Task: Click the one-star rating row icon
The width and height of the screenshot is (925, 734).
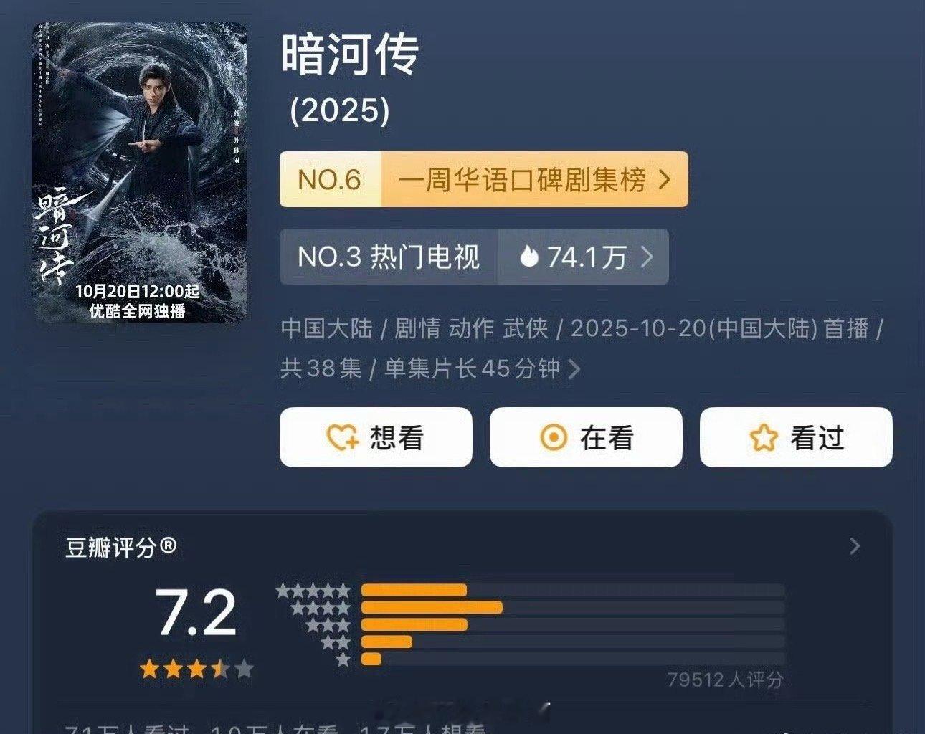Action: (343, 659)
